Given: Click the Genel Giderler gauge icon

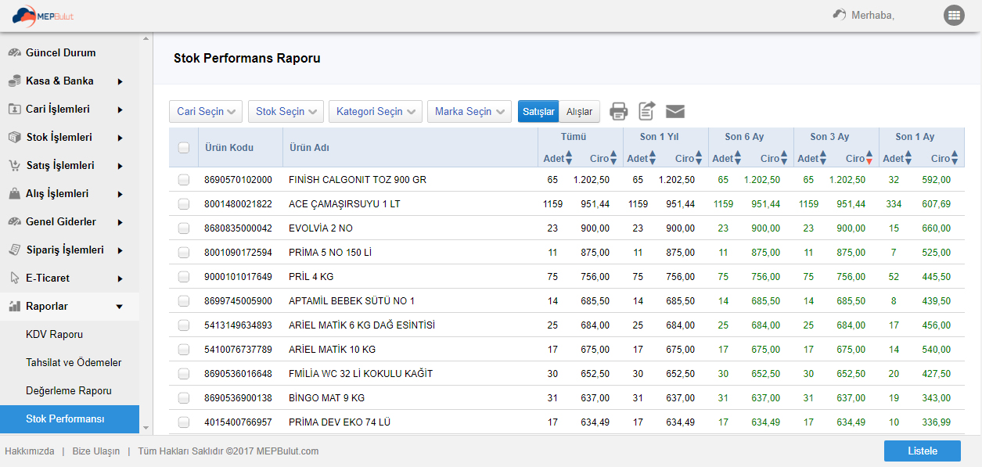Looking at the screenshot, I should point(14,222).
